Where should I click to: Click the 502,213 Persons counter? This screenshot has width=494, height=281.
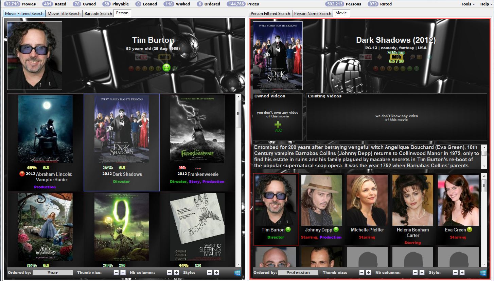point(343,4)
